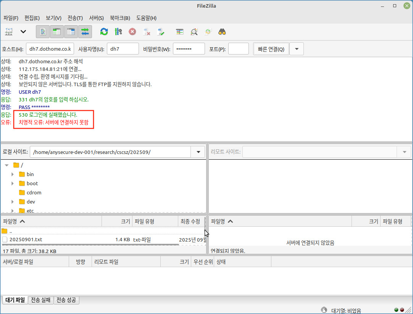Click the refresh file lists icon
The height and width of the screenshot is (314, 413).
point(104,32)
